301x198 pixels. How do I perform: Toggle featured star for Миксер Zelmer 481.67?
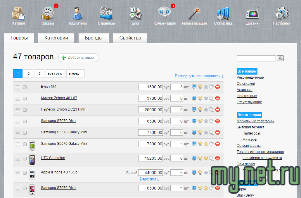206,98
